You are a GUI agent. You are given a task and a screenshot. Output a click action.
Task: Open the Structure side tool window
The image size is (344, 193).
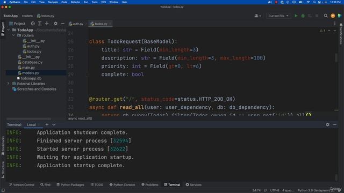click(x=3, y=169)
